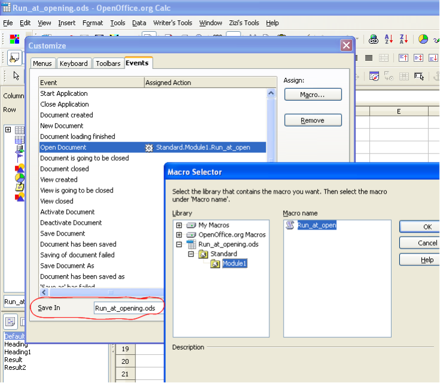Viewport: 440px width, 383px height.
Task: Open the File menu
Action: [8, 23]
